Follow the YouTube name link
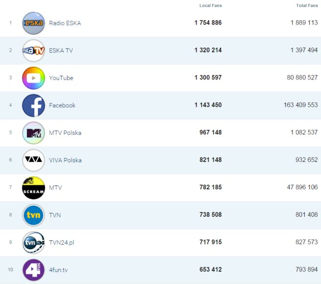Viewport: 321px width, 284px height. tap(61, 78)
